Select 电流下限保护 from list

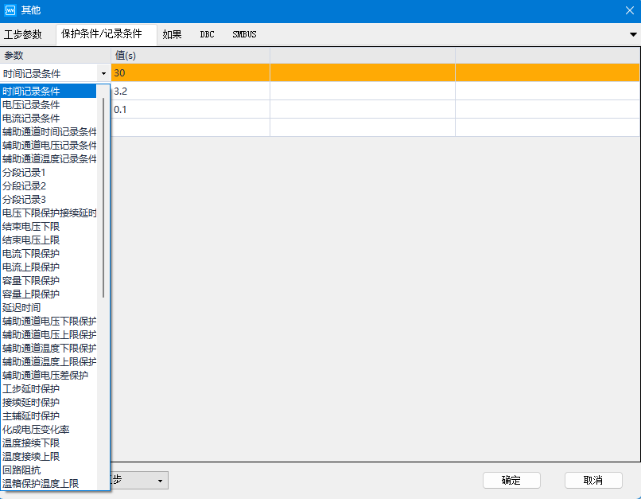tap(49, 253)
